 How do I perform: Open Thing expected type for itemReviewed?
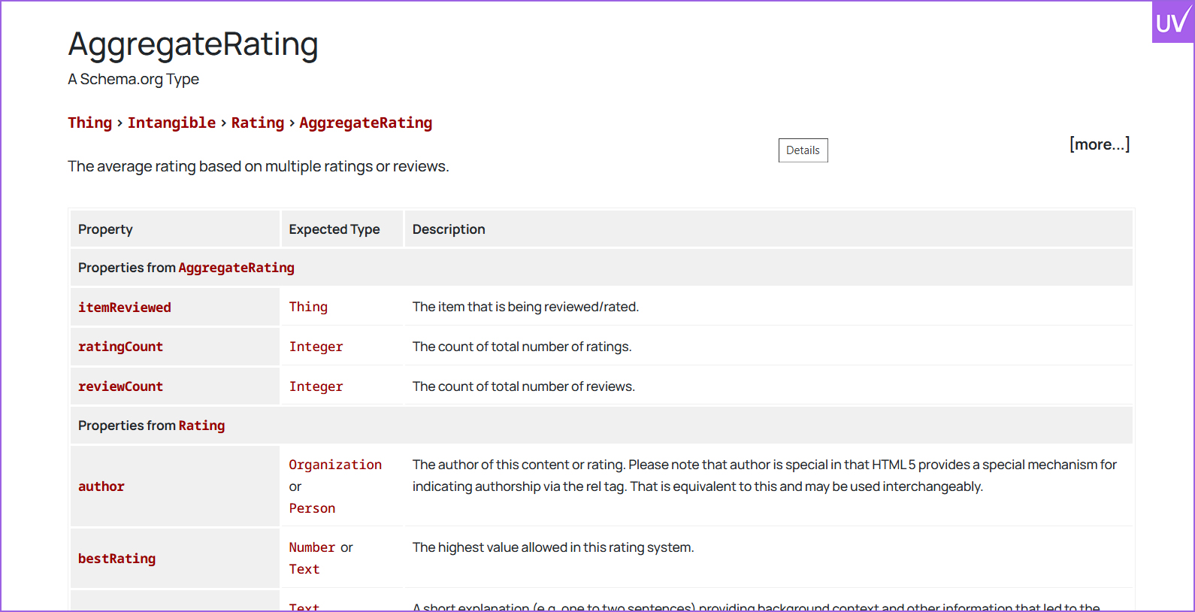[x=308, y=307]
